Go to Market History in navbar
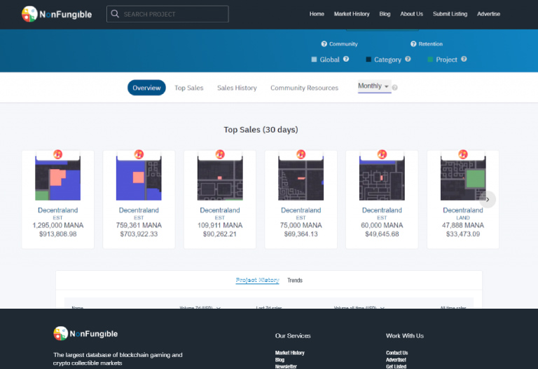Screen dimensions: 538x369 click(352, 14)
